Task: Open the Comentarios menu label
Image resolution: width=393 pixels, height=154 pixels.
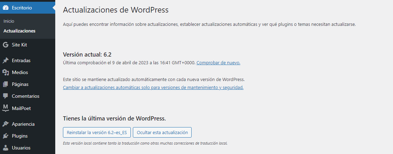Action: [x=26, y=96]
